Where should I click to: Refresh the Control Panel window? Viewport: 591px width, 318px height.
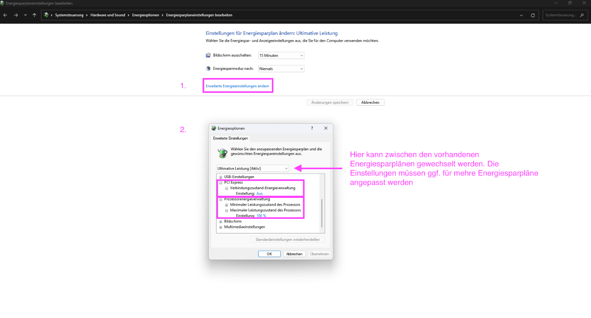coord(533,15)
